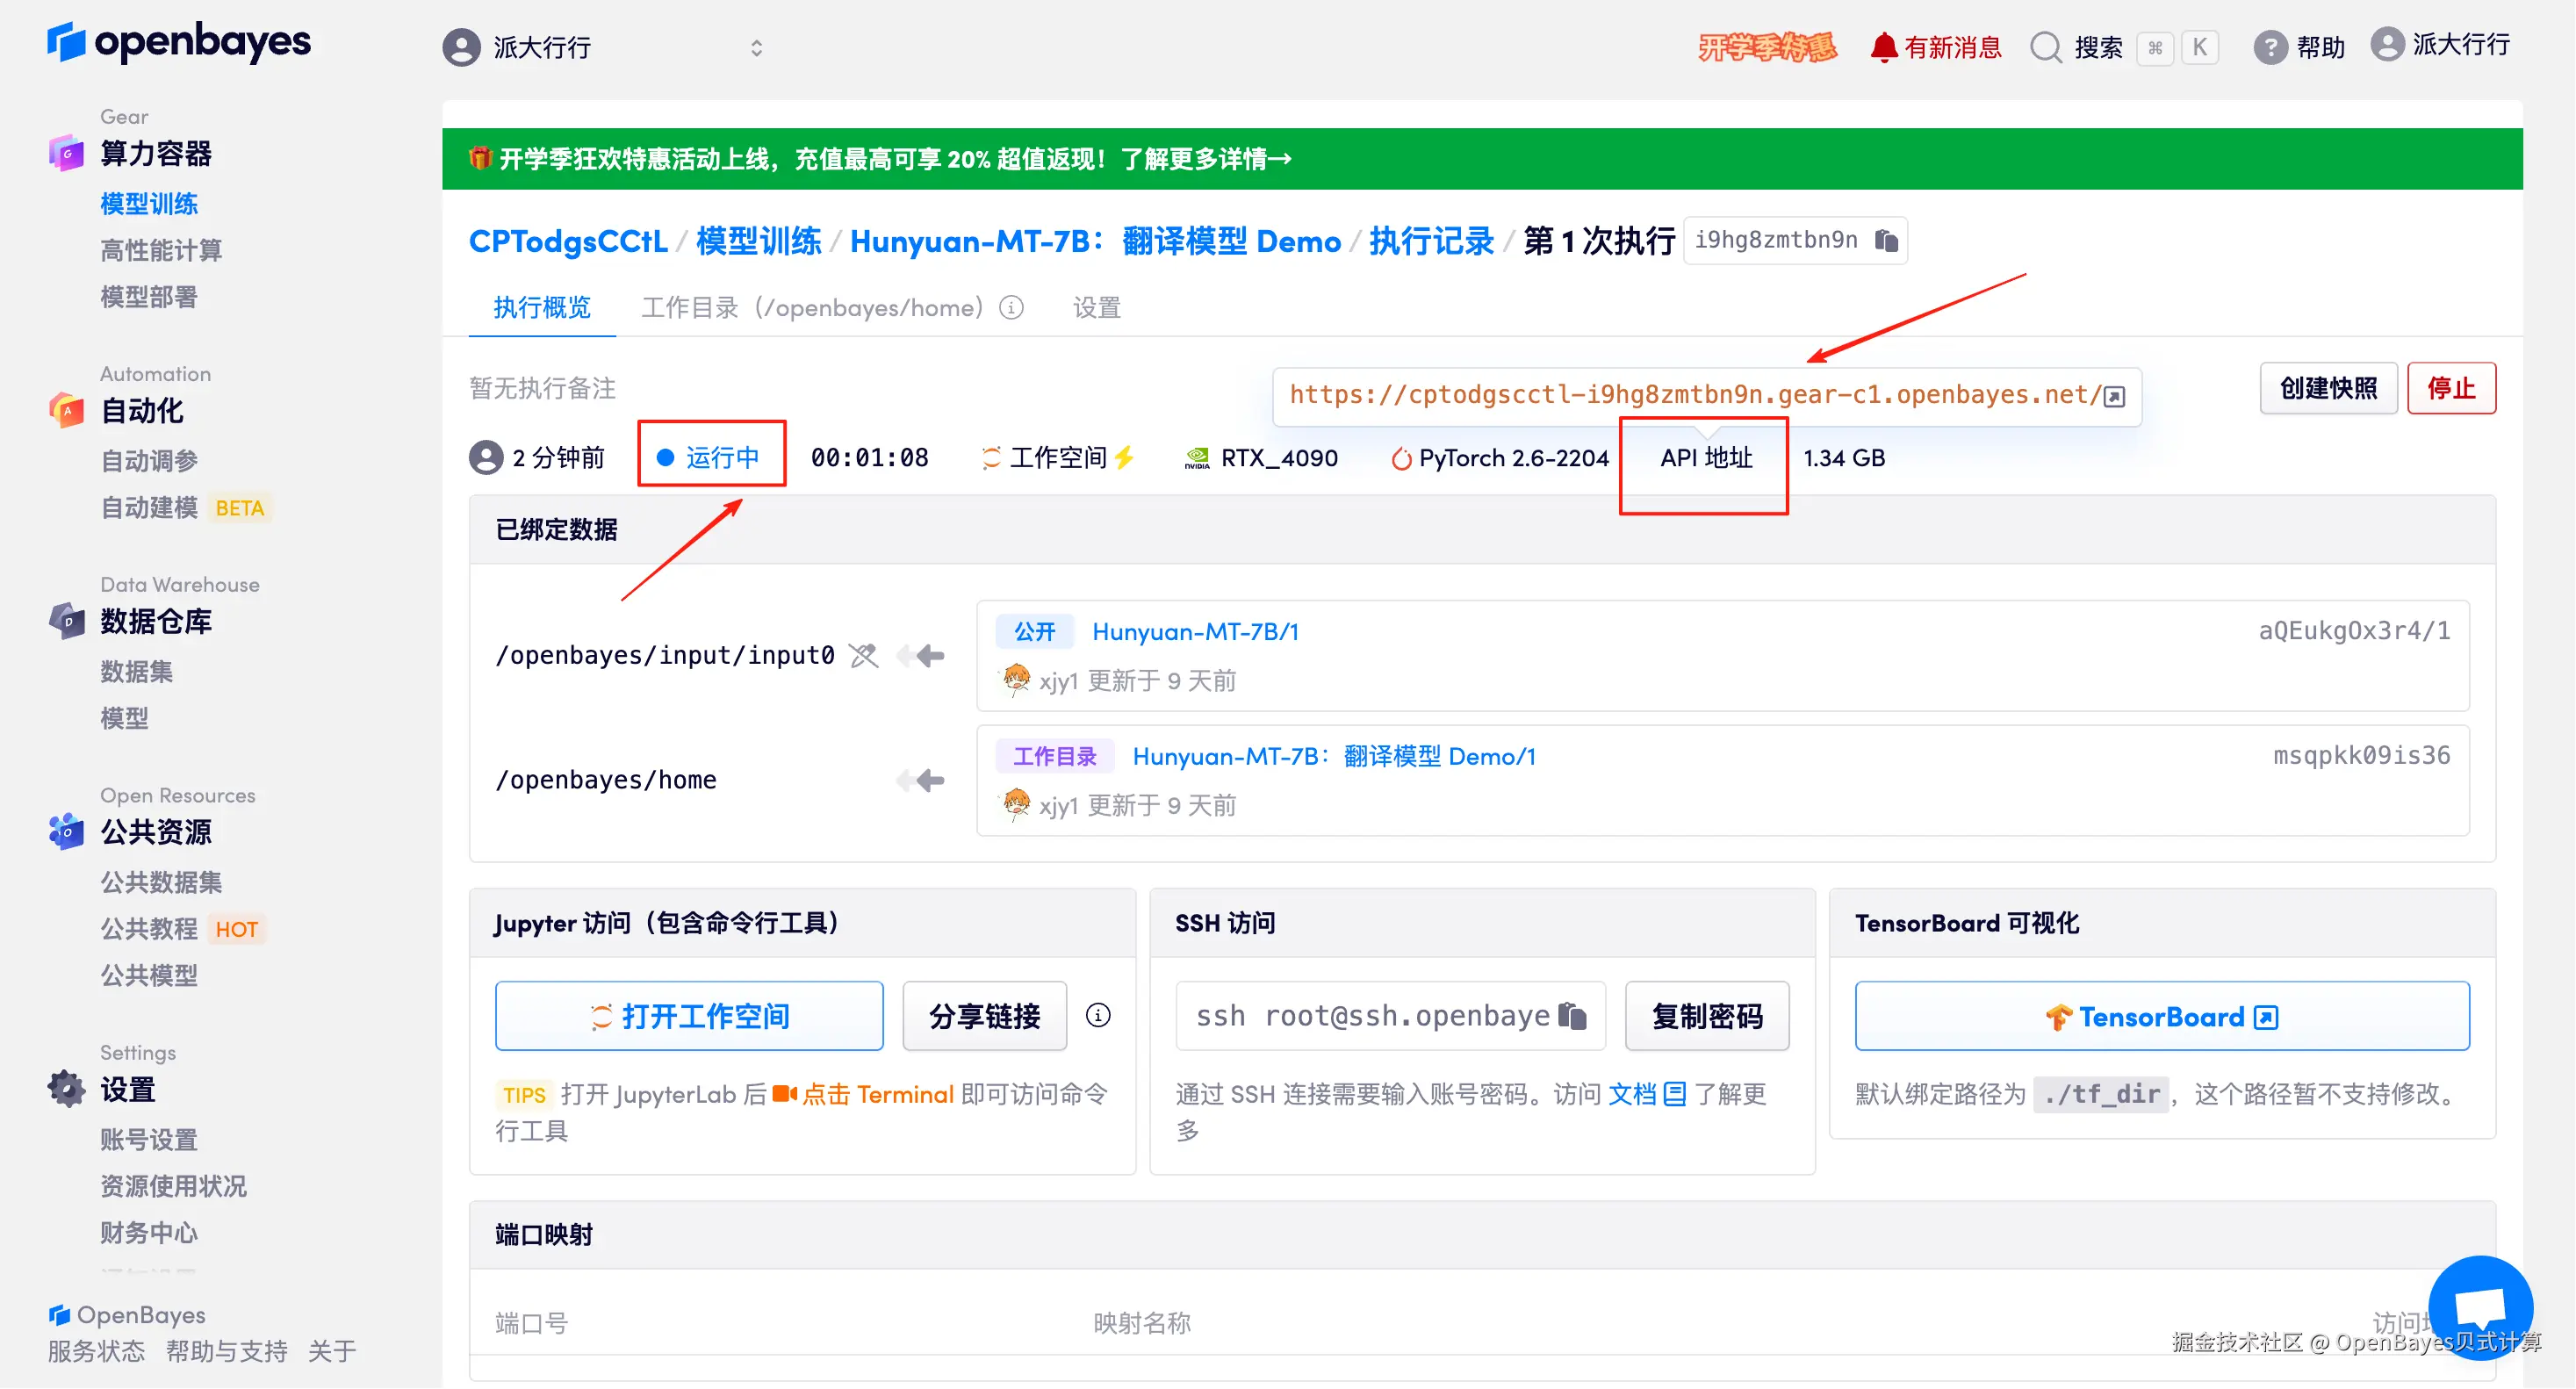Open the Hunyuan-MT-7B/1 model link

(1196, 631)
